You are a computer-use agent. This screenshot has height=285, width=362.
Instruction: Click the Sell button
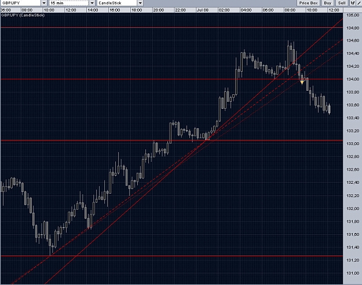tap(342, 3)
